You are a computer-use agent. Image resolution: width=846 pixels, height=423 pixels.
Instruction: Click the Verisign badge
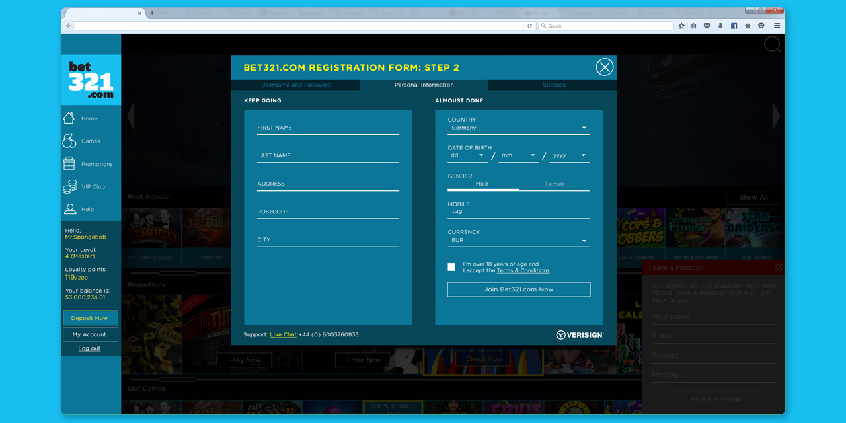click(580, 335)
